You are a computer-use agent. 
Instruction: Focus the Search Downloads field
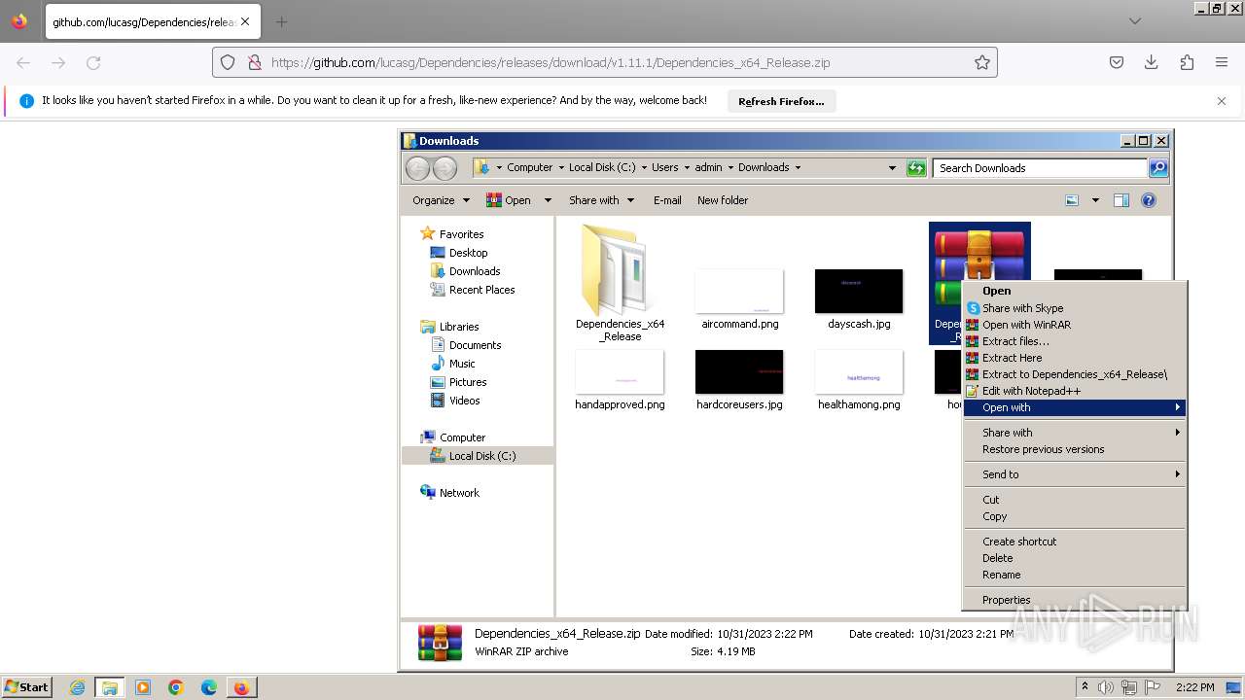[x=1040, y=168]
